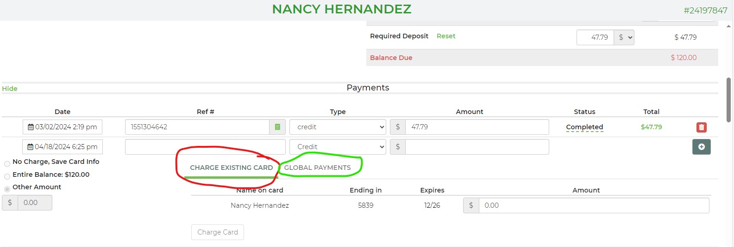
Task: Hide the Payments section
Action: (10, 89)
